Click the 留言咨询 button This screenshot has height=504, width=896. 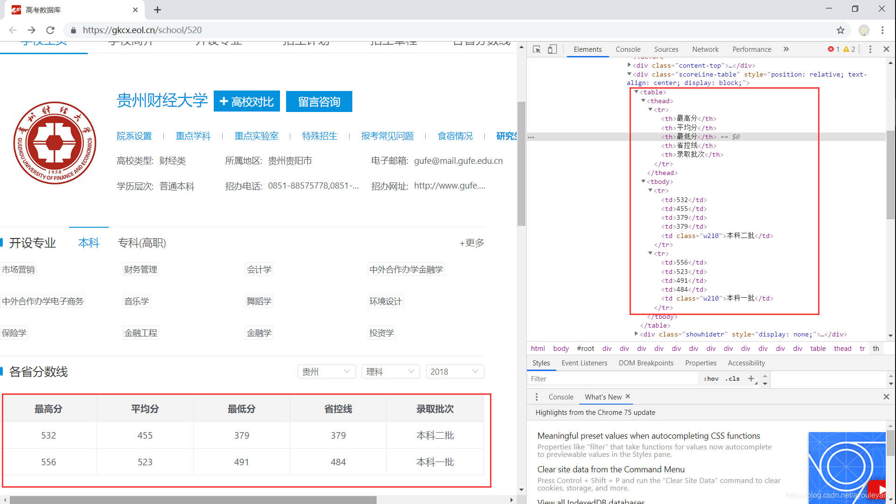(x=319, y=101)
